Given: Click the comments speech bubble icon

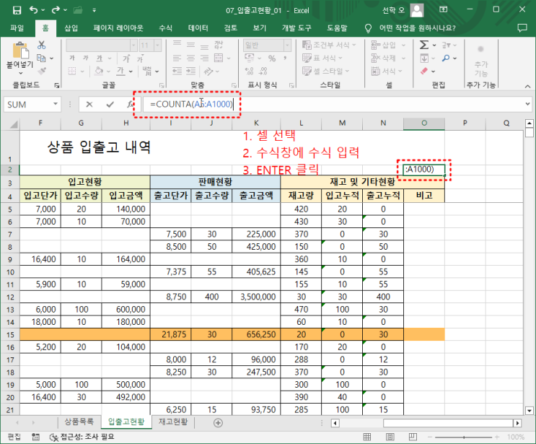Looking at the screenshot, I should tap(522, 28).
